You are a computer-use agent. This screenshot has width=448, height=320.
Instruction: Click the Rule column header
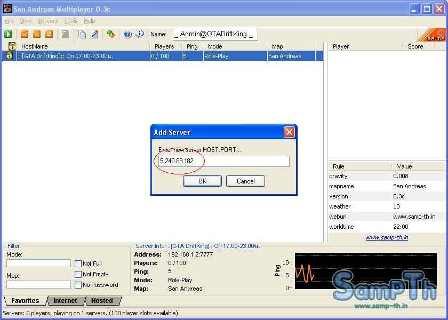coord(359,166)
